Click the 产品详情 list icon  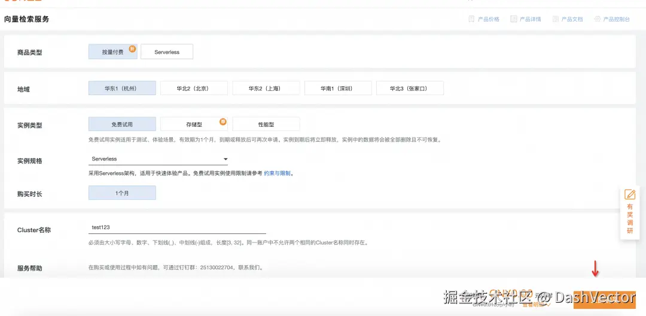(x=513, y=19)
